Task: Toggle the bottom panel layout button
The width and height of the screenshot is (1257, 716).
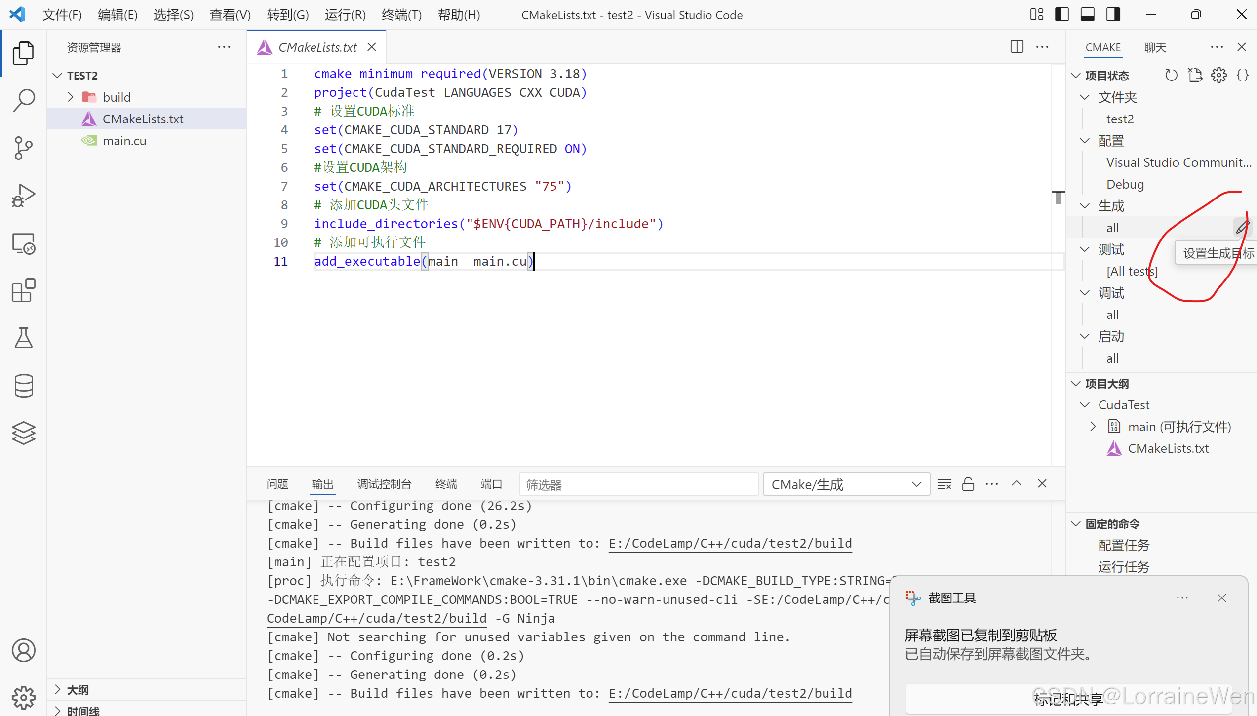Action: [x=1087, y=15]
